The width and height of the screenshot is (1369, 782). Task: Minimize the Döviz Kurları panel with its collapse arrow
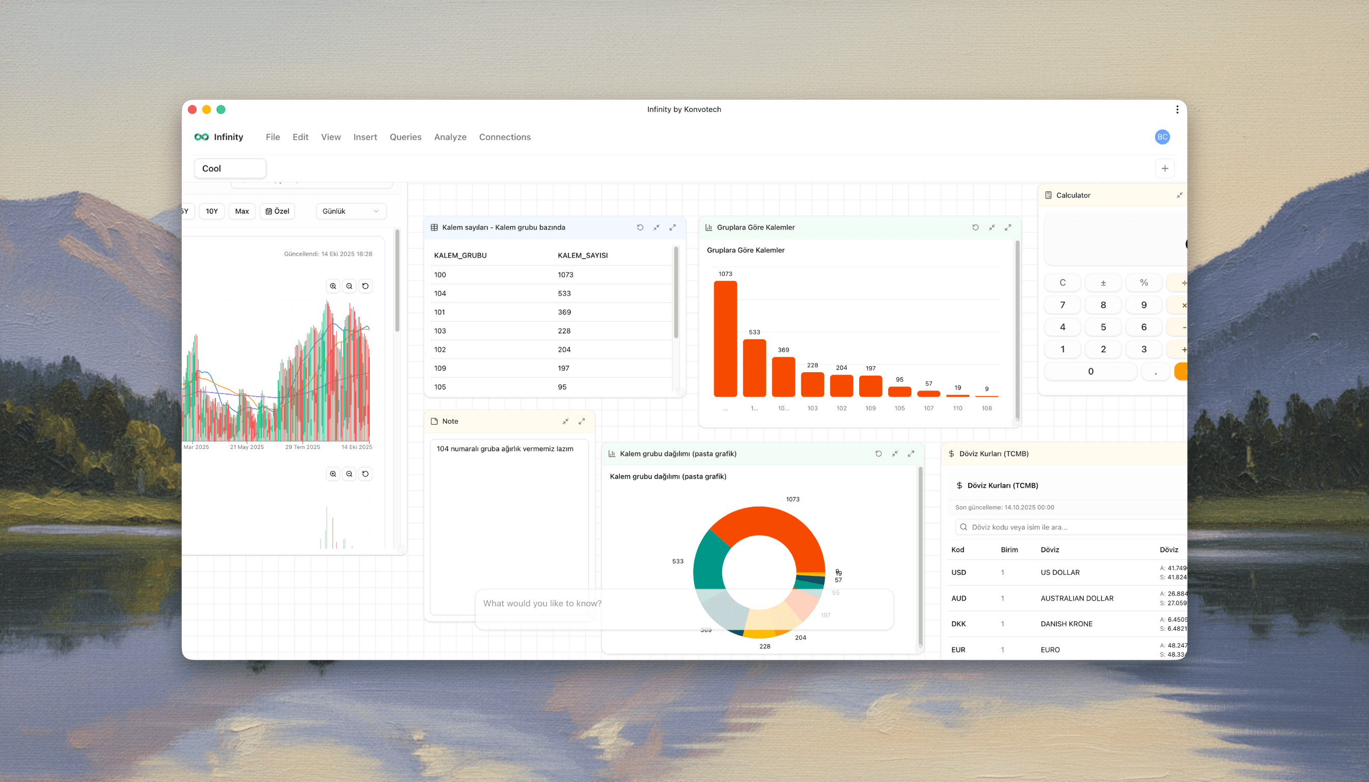pos(1180,453)
